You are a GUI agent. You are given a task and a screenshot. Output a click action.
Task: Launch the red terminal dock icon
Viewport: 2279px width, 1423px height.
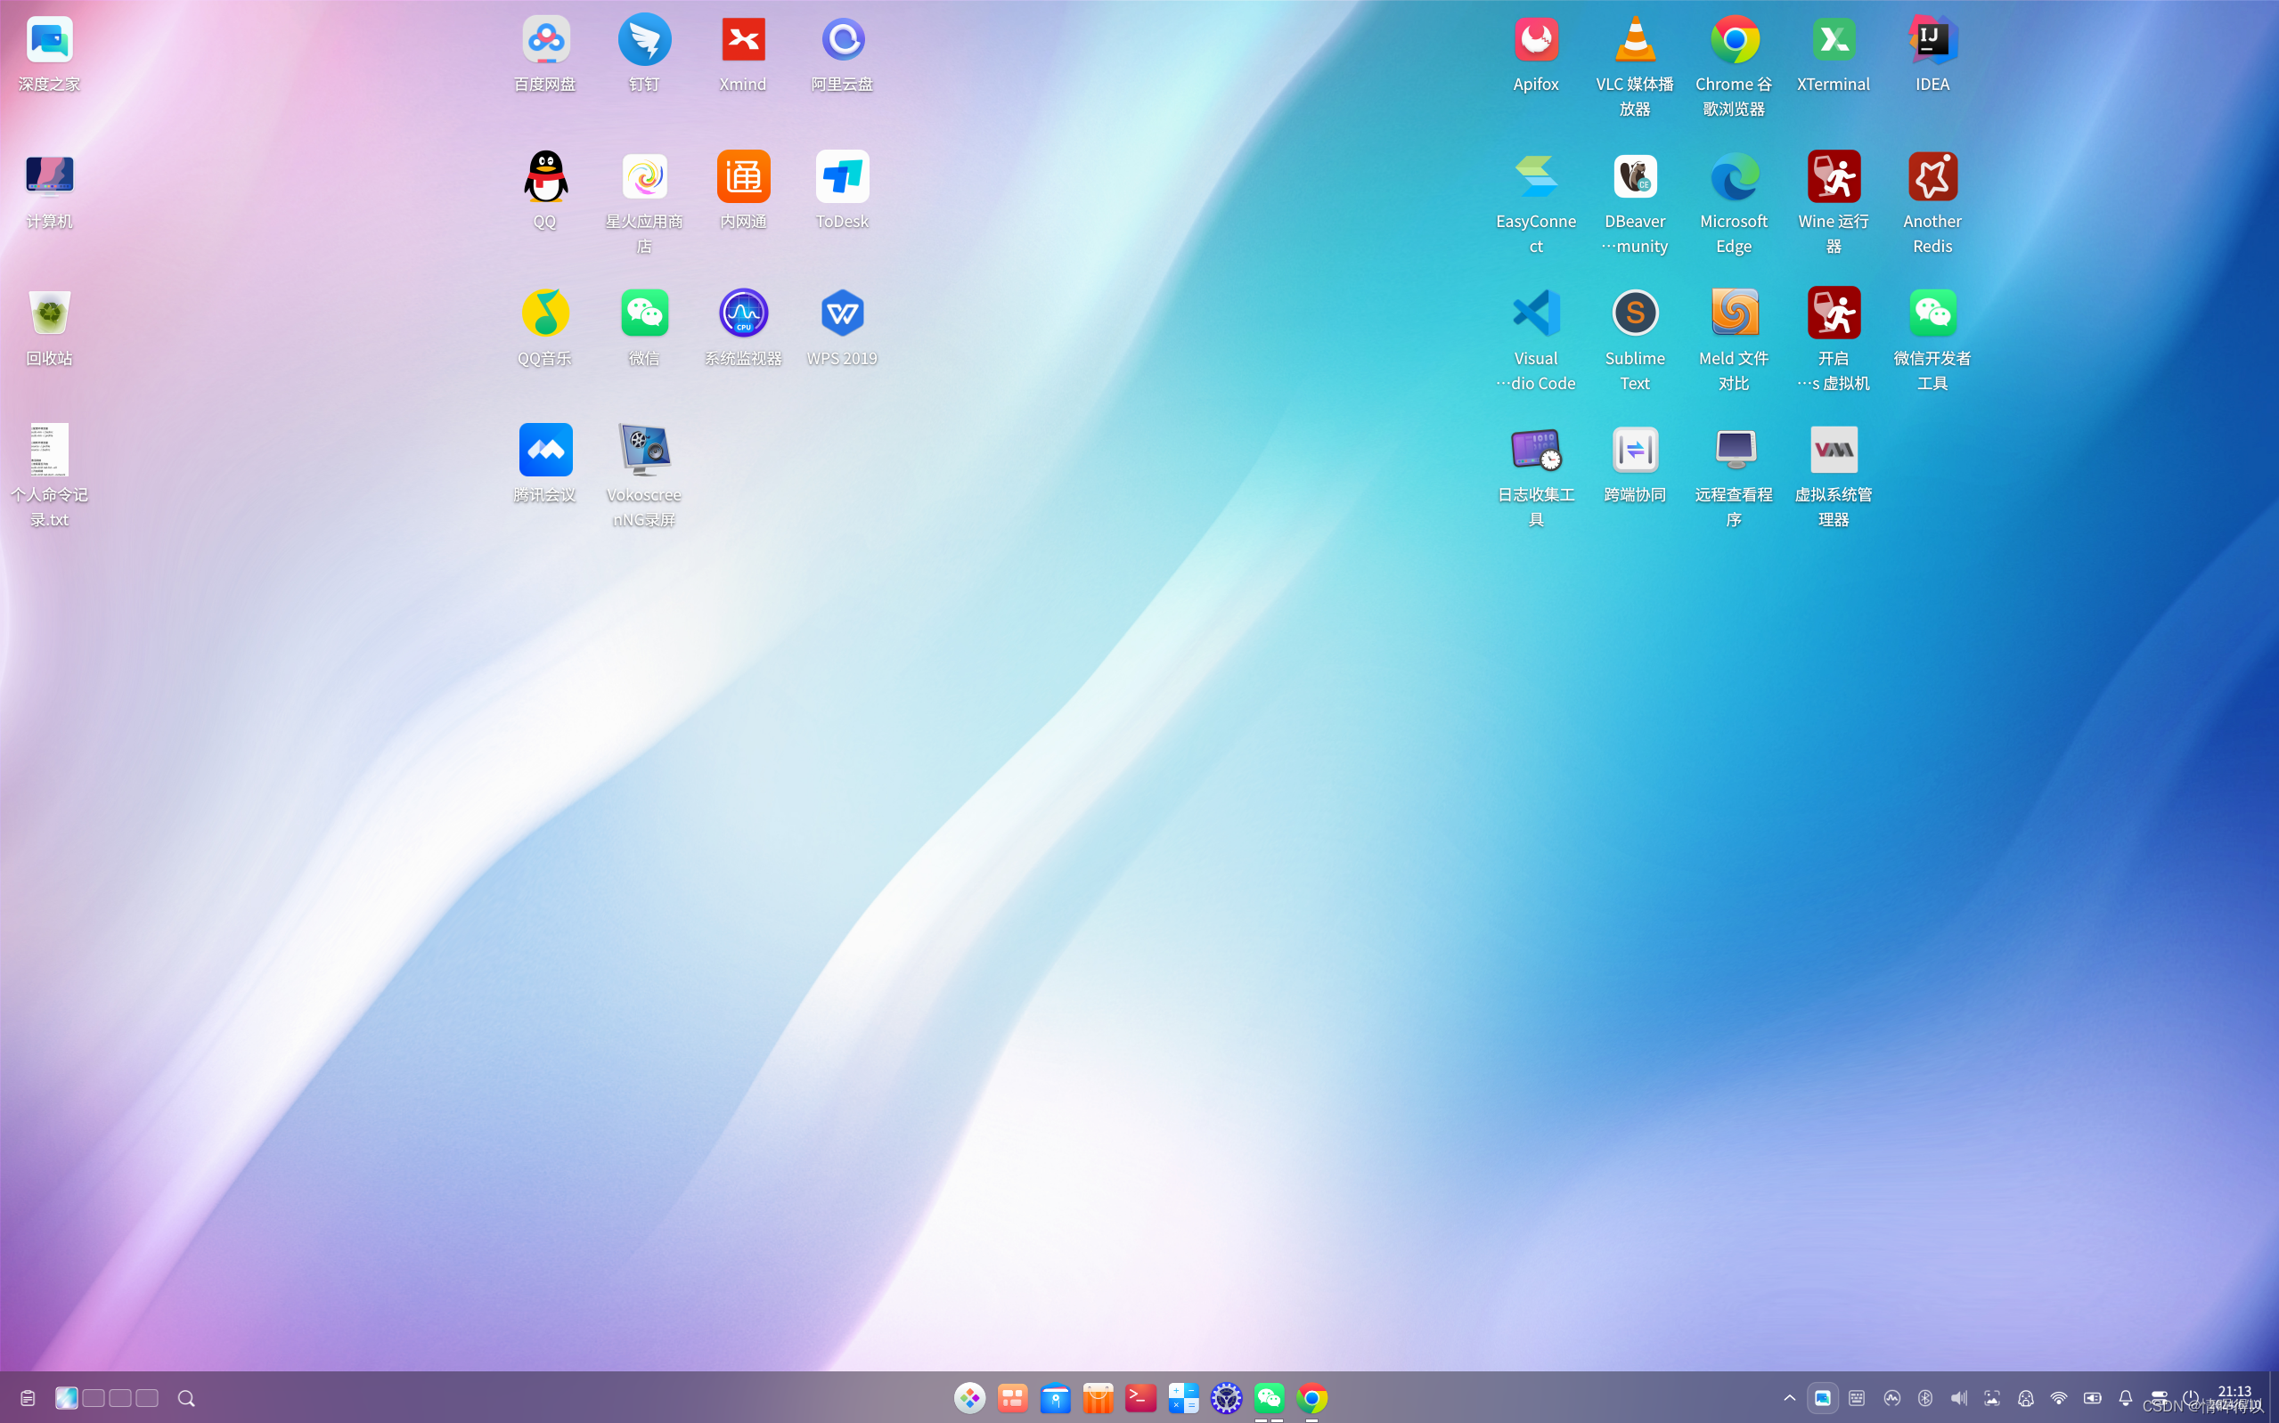pyautogui.click(x=1141, y=1399)
